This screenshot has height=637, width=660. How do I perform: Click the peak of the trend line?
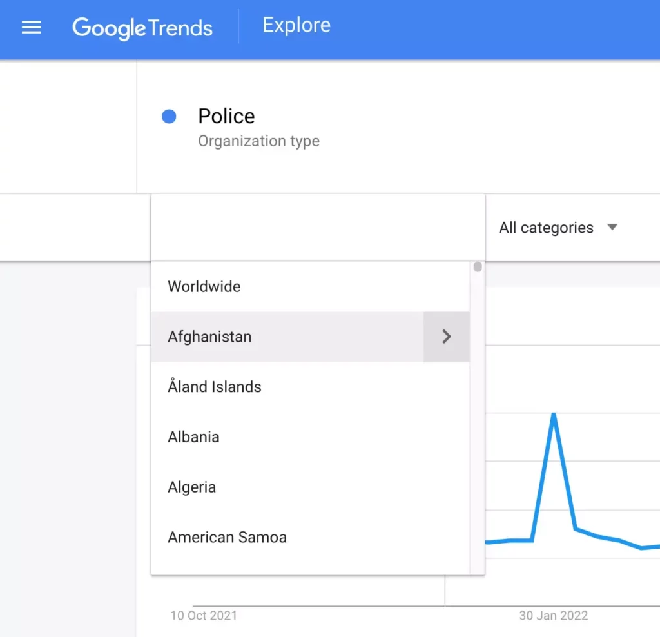click(x=554, y=415)
